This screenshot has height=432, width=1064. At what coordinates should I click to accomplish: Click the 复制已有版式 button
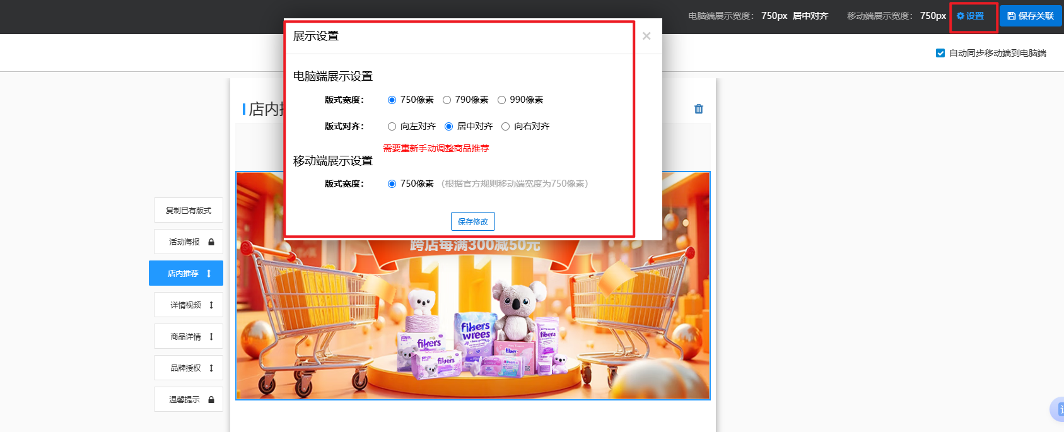pos(188,211)
